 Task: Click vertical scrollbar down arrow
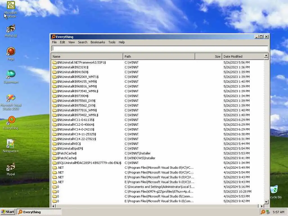coord(266,202)
